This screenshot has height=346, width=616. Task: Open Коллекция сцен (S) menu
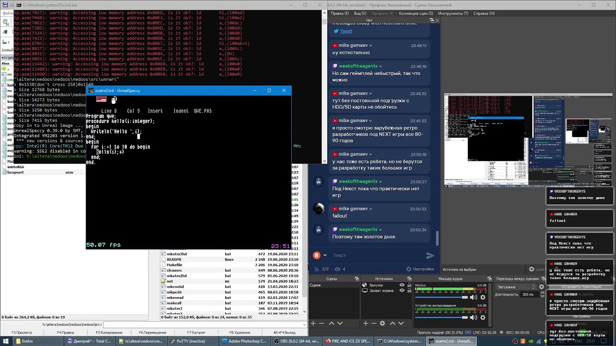pos(416,13)
